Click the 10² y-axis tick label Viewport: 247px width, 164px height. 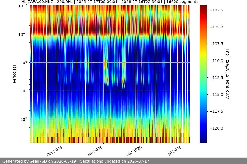point(24,119)
